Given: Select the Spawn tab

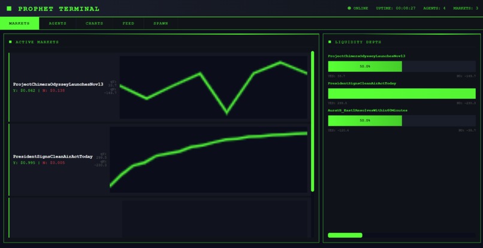Looking at the screenshot, I should pyautogui.click(x=161, y=23).
